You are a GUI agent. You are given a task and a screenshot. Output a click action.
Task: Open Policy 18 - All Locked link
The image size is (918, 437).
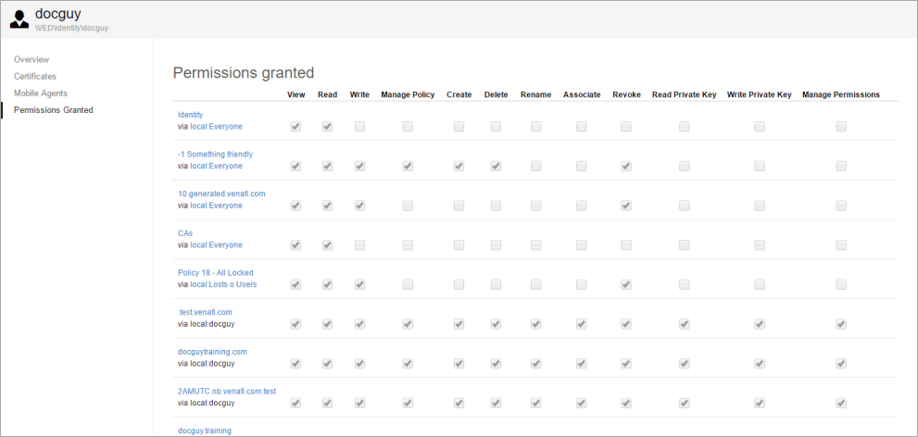[x=215, y=273]
